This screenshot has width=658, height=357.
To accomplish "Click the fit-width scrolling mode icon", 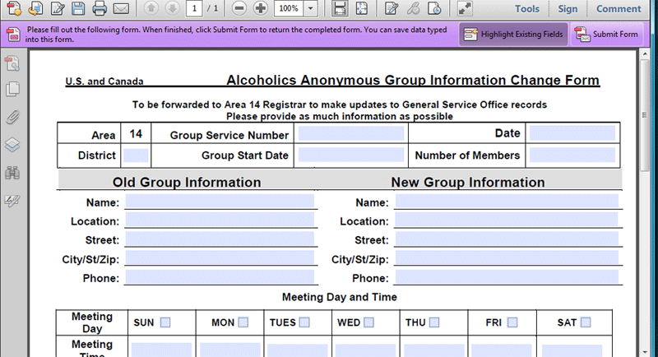I will (x=340, y=8).
